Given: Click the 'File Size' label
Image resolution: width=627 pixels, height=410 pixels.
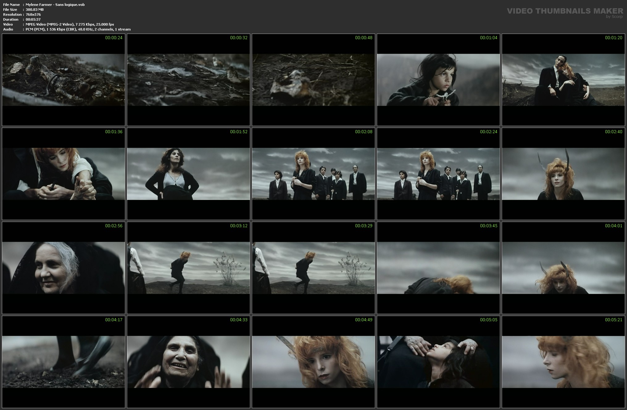Looking at the screenshot, I should tap(10, 10).
